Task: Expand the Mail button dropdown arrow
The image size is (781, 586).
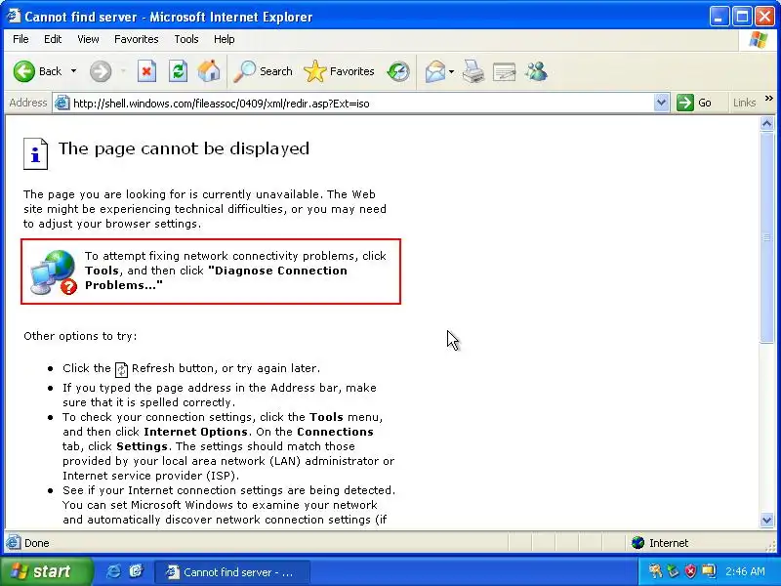Action: [x=451, y=71]
